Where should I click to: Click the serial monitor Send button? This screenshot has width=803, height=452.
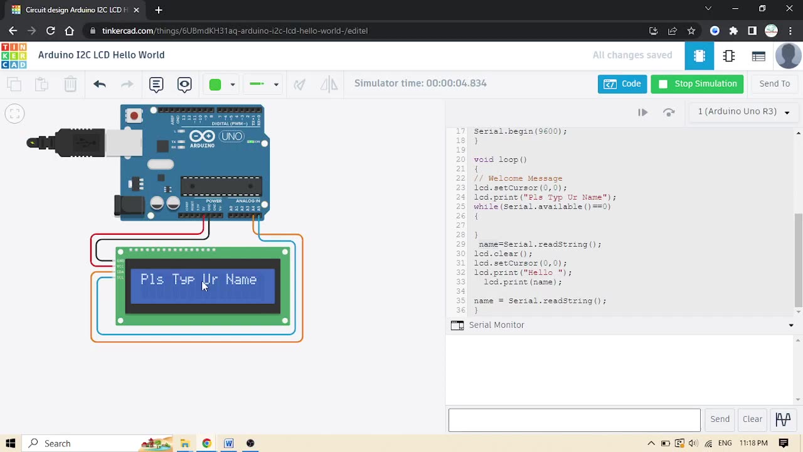[x=720, y=419]
